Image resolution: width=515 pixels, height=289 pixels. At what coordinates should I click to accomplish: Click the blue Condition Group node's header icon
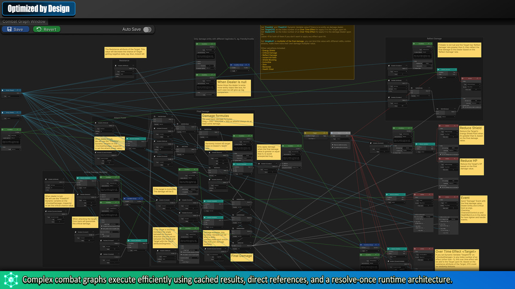click(x=231, y=65)
